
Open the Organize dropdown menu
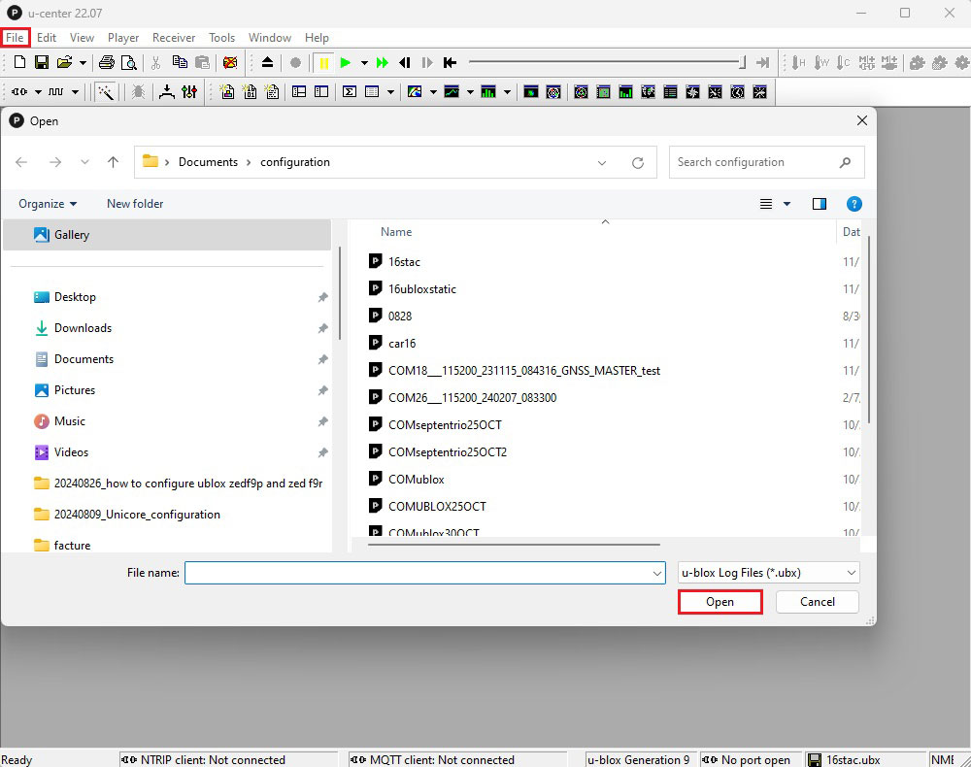pyautogui.click(x=48, y=204)
